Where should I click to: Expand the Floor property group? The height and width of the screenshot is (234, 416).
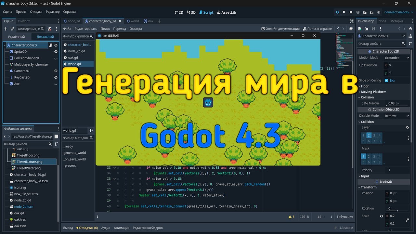point(383,86)
